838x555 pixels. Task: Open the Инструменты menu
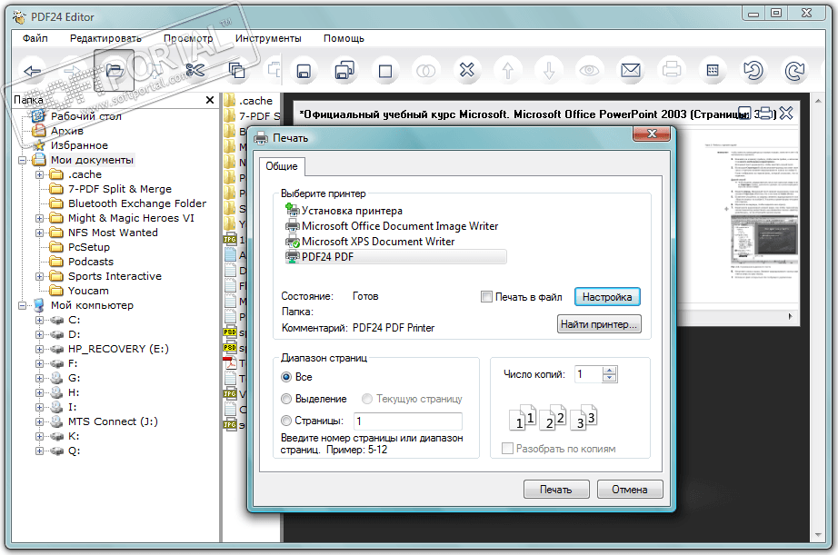[x=268, y=38]
